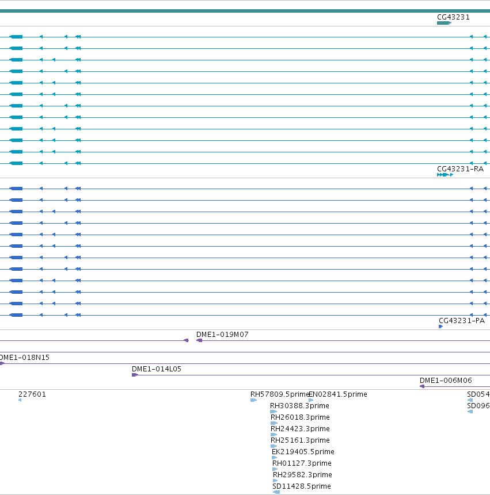The width and height of the screenshot is (490, 495).
Task: Click the CG43231 gene label
Action: [x=453, y=17]
